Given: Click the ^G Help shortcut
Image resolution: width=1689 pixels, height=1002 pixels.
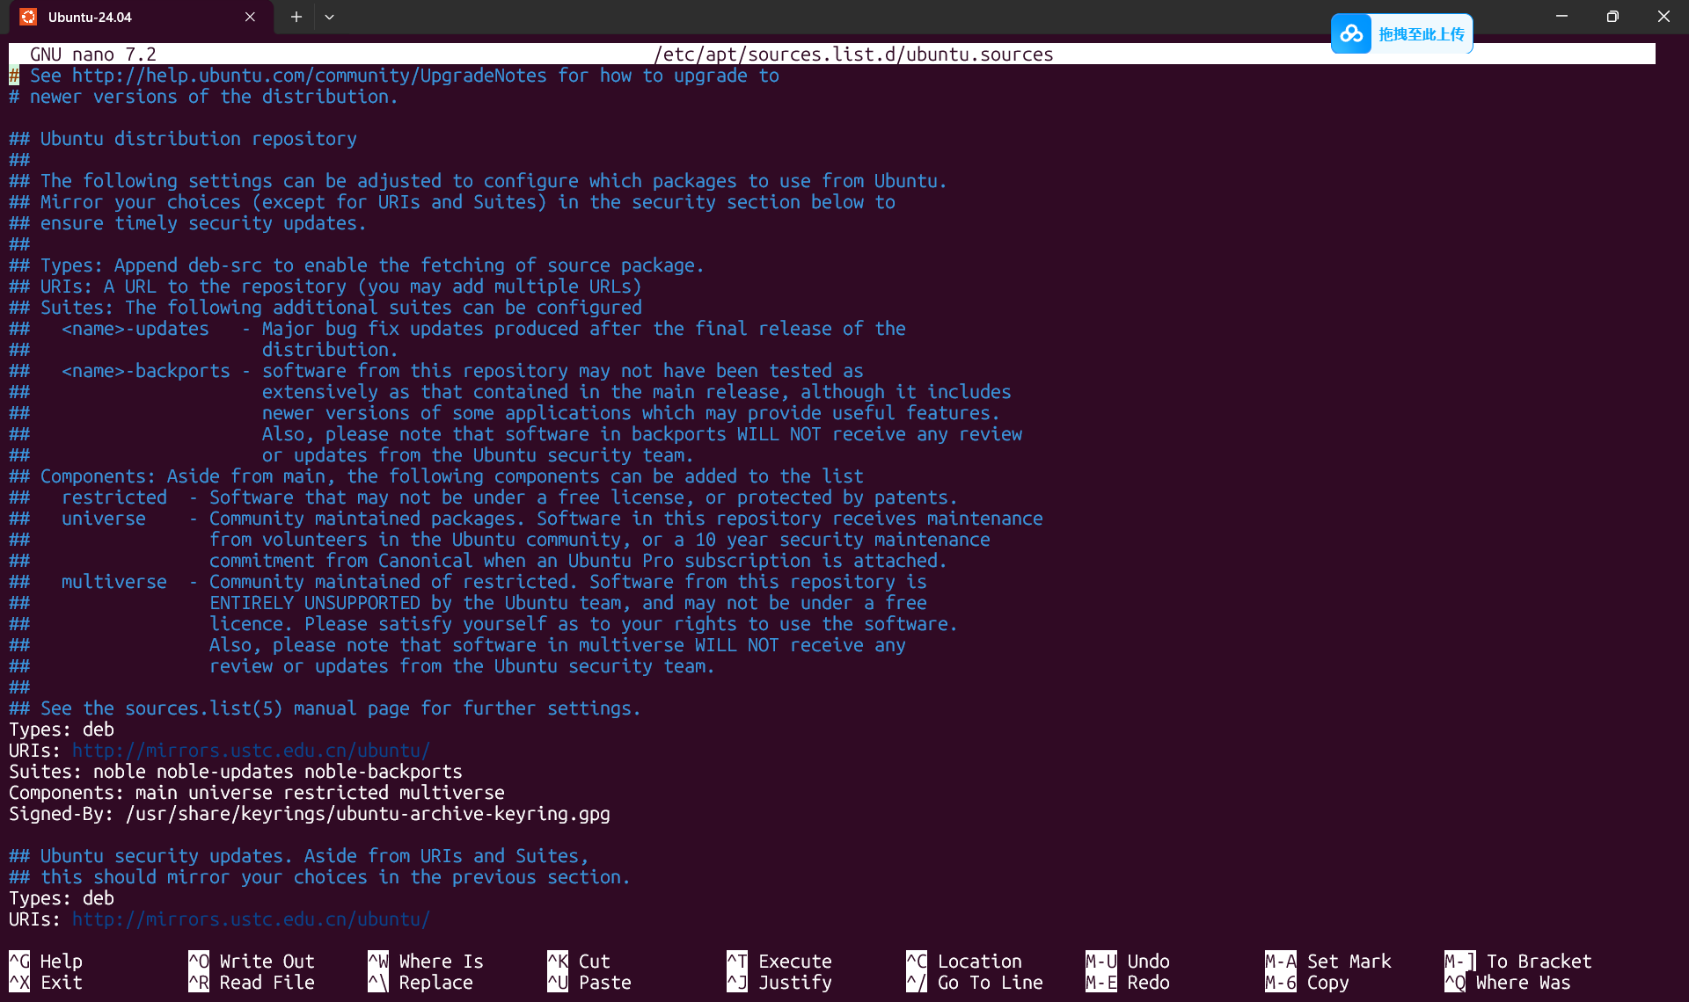Looking at the screenshot, I should click(46, 962).
